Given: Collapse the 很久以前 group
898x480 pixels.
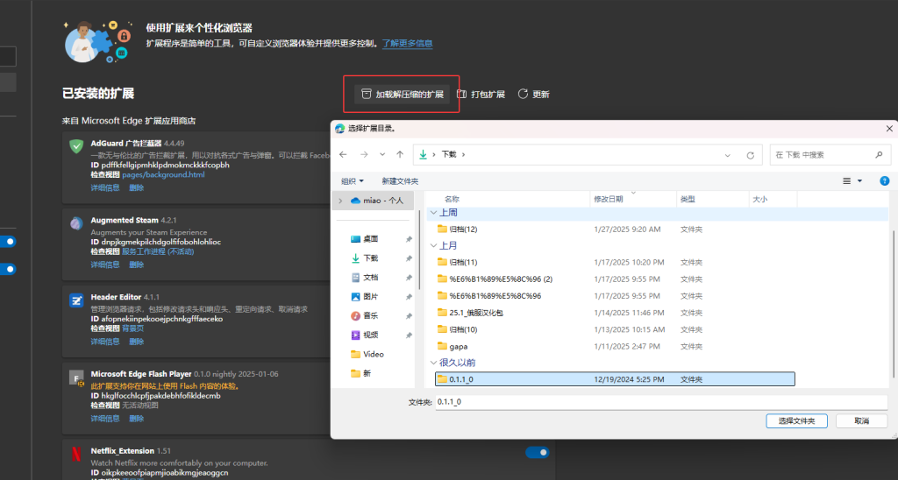Looking at the screenshot, I should [x=433, y=363].
